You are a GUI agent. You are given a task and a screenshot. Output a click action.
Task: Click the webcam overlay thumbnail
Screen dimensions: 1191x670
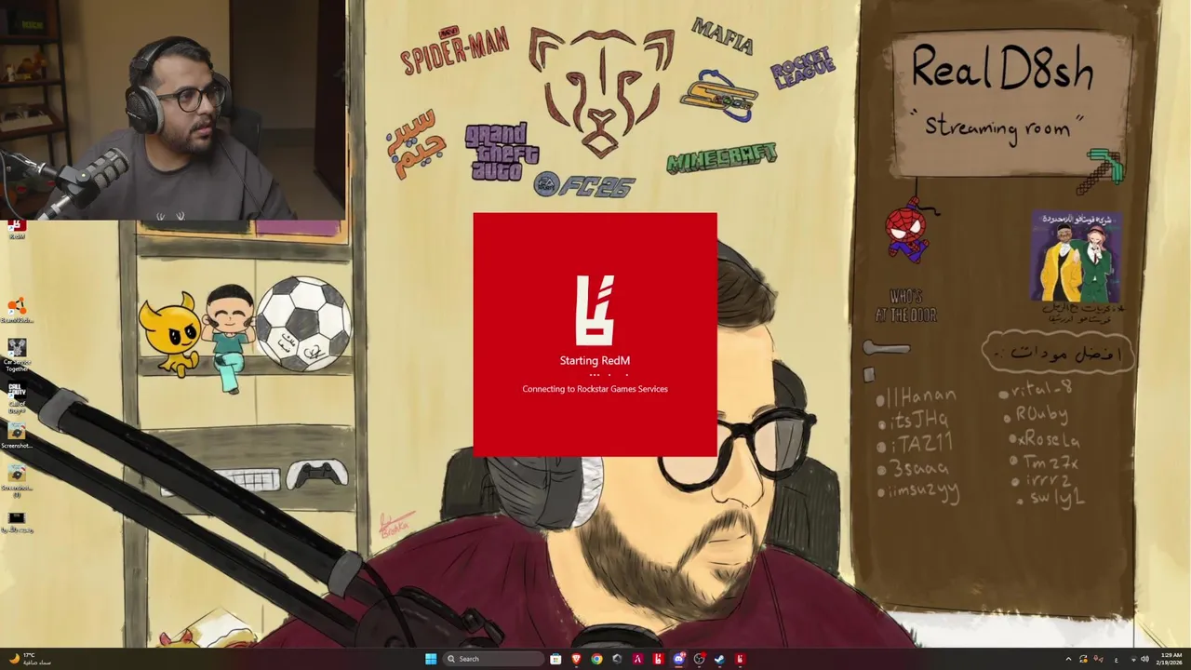pos(173,110)
